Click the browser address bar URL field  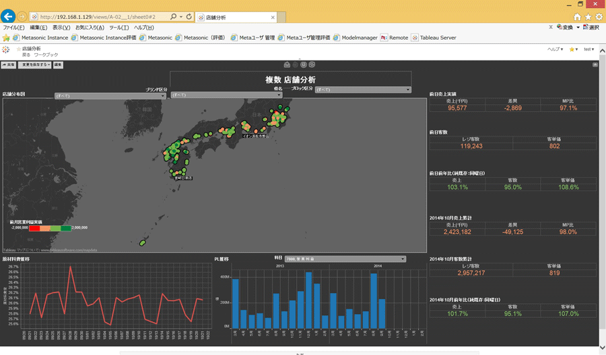click(101, 17)
